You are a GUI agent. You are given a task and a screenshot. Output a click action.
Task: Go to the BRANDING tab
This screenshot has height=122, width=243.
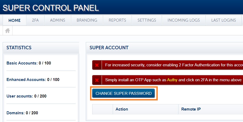tap(87, 20)
